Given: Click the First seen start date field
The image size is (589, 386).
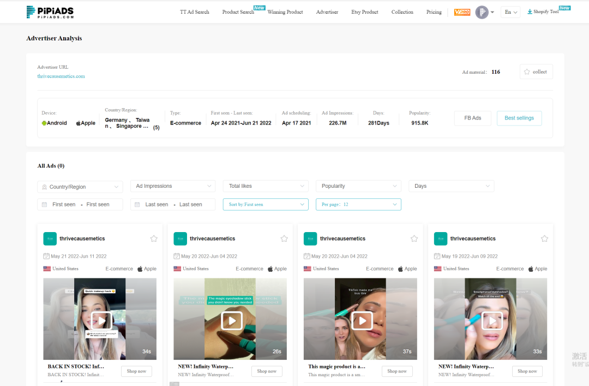Looking at the screenshot, I should 64,205.
